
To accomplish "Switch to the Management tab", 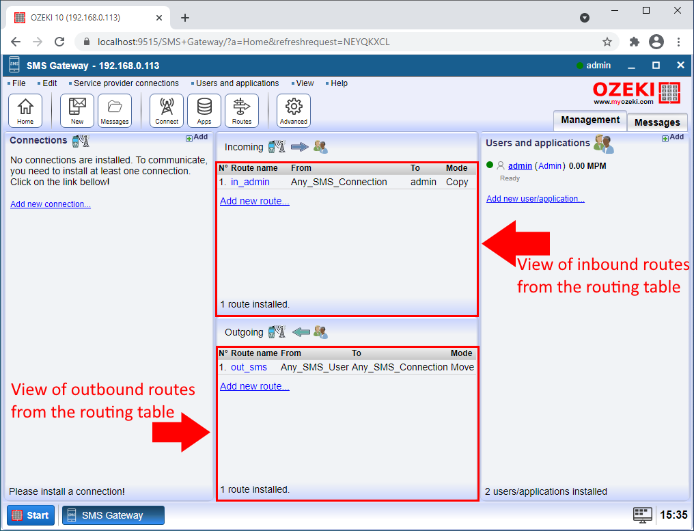I will coord(590,120).
